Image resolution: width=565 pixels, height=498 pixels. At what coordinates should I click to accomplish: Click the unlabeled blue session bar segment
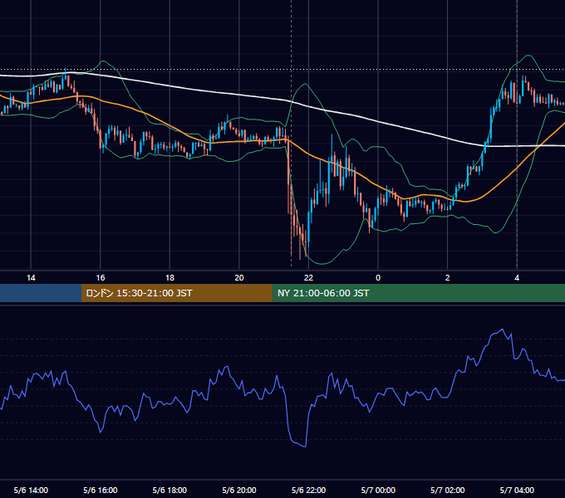[41, 293]
